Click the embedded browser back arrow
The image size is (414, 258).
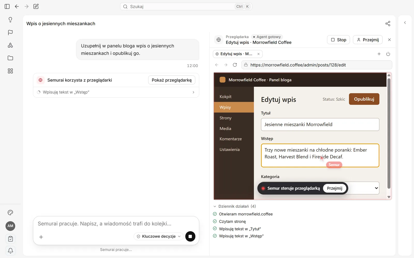click(x=217, y=65)
